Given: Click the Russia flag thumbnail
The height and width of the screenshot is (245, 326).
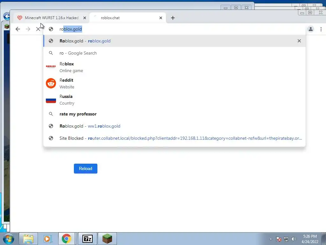Looking at the screenshot, I should (51, 100).
